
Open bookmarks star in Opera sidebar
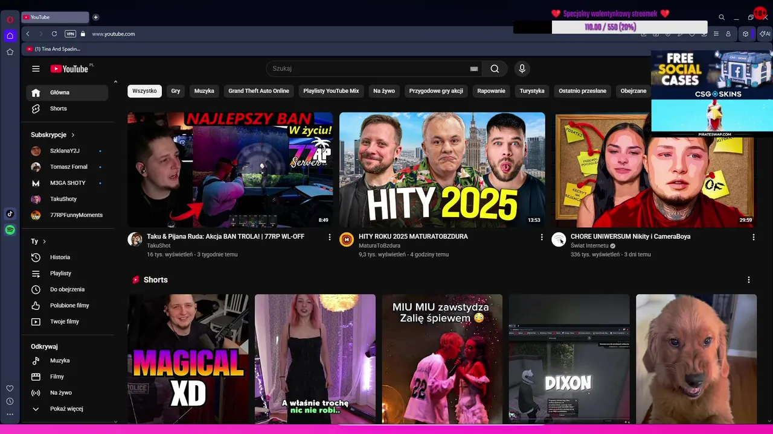coord(10,52)
